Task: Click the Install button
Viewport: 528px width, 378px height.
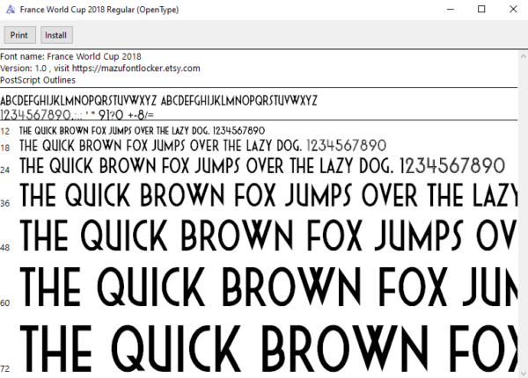Action: pos(56,35)
